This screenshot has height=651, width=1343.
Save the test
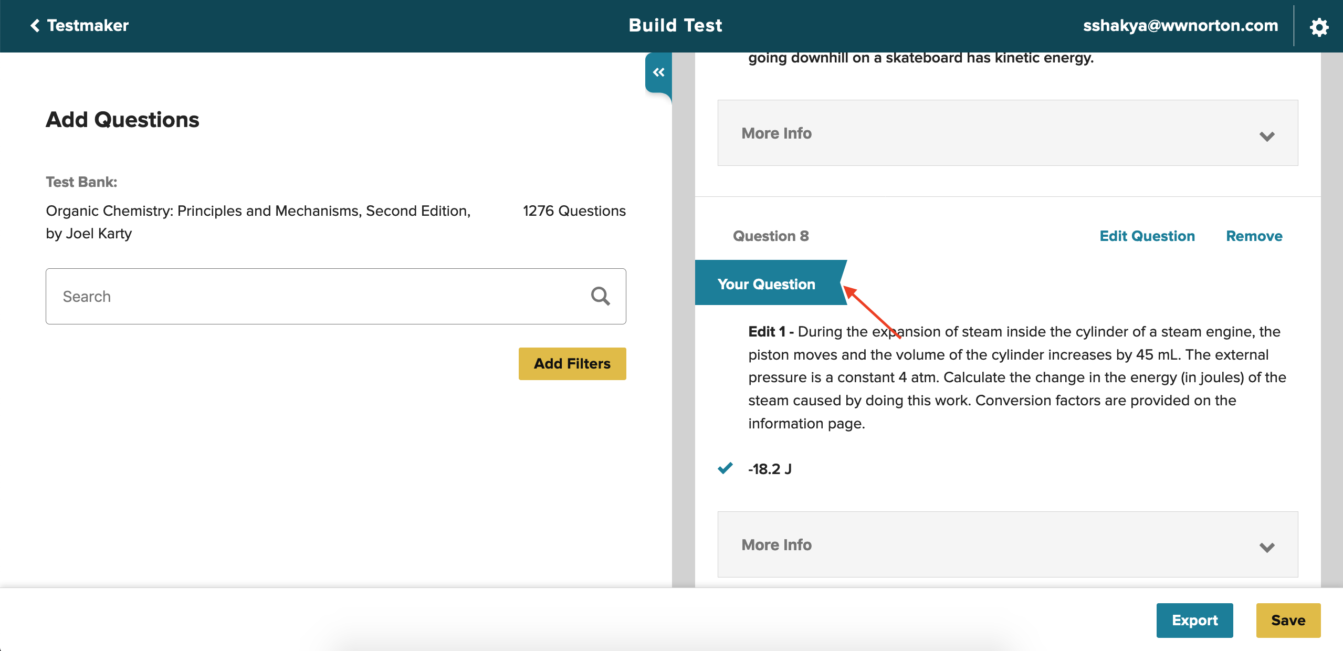tap(1287, 620)
